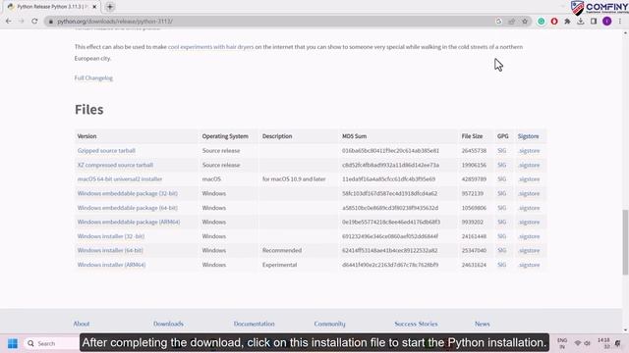Image resolution: width=629 pixels, height=353 pixels.
Task: Open the Success Stories footer link
Action: 416,324
